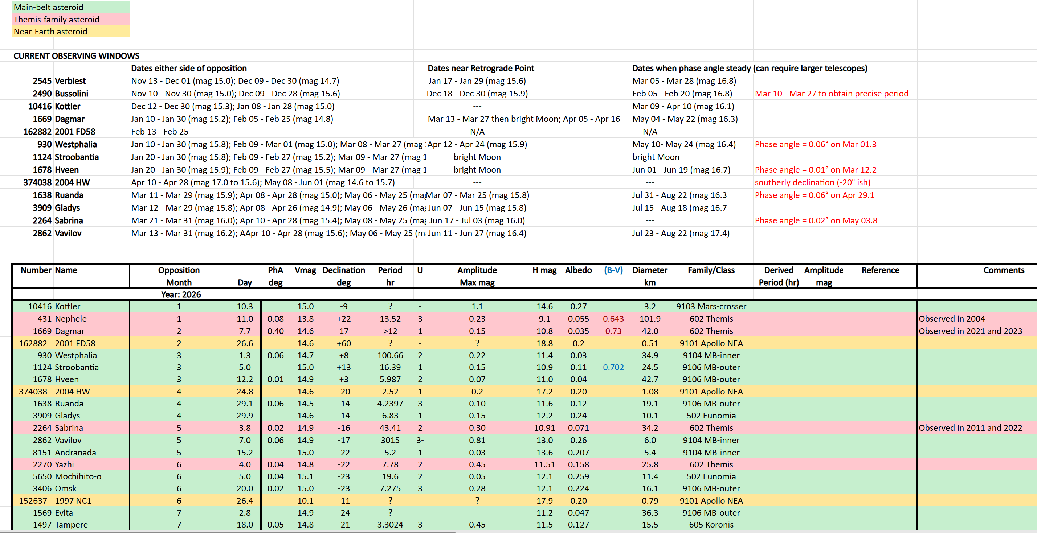Select the Year: 2026 cell

(x=181, y=294)
